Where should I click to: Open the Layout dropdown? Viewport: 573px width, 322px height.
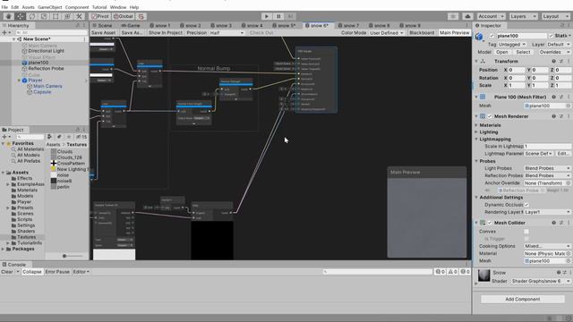555,16
